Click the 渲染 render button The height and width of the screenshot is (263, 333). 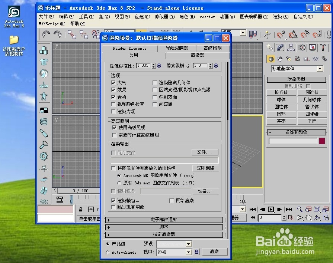[x=214, y=252]
